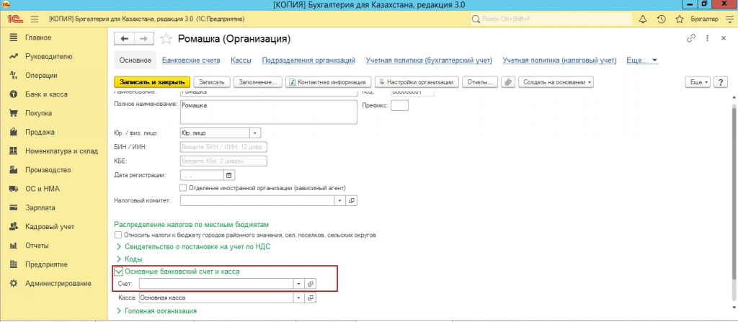The width and height of the screenshot is (738, 322).
Task: Open the history clock icon
Action: point(662,19)
